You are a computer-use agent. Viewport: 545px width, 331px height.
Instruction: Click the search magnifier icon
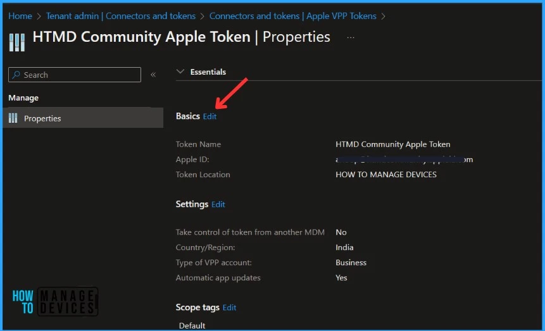(16, 75)
